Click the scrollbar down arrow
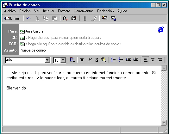 pyautogui.click(x=164, y=123)
